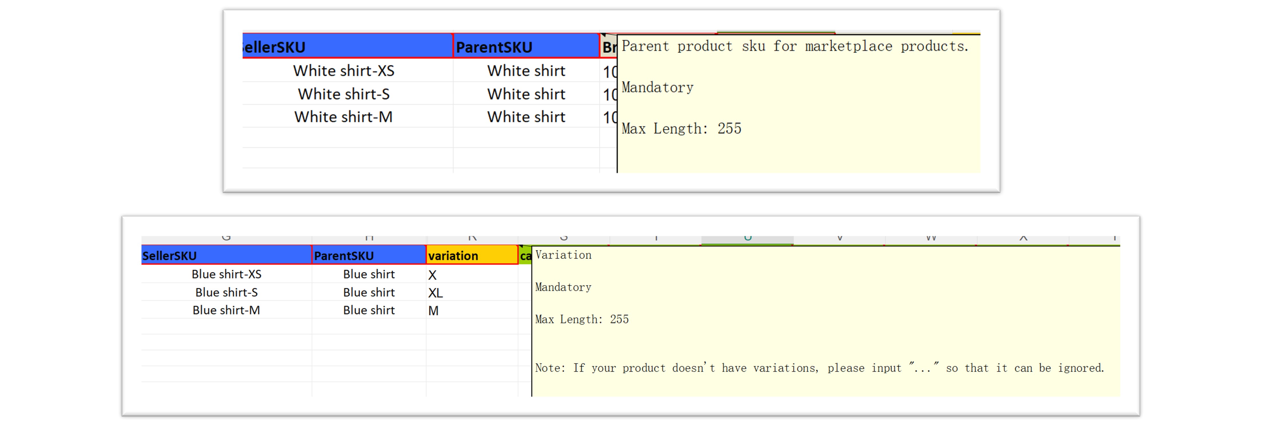Select cell 'Blue shirt-S'

click(x=226, y=292)
